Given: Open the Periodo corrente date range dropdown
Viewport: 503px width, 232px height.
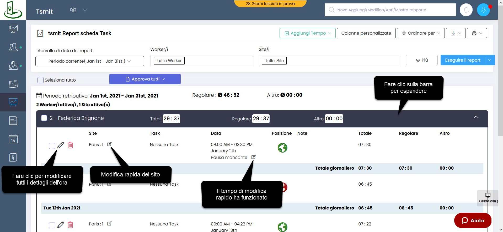Looking at the screenshot, I should tap(89, 61).
